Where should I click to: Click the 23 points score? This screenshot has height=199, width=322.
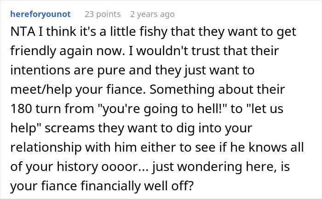(103, 14)
